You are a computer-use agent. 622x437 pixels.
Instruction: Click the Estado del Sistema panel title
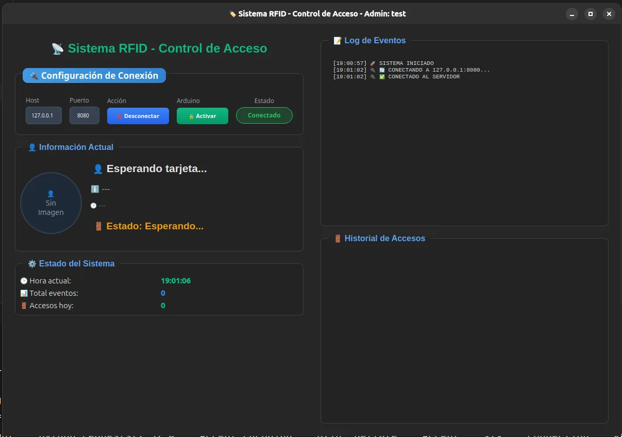[x=77, y=264]
